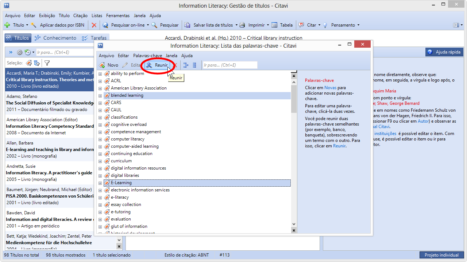Click scroll-down arrow of keyword list
The width and height of the screenshot is (467, 262).
tap(294, 224)
